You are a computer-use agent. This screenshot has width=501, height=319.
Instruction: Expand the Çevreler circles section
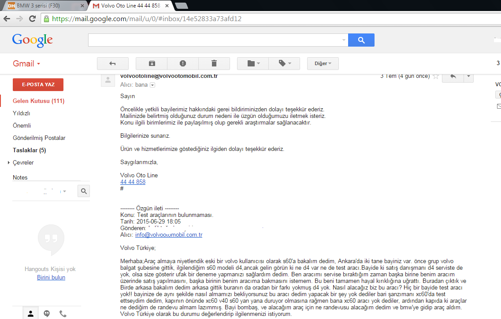(x=9, y=163)
